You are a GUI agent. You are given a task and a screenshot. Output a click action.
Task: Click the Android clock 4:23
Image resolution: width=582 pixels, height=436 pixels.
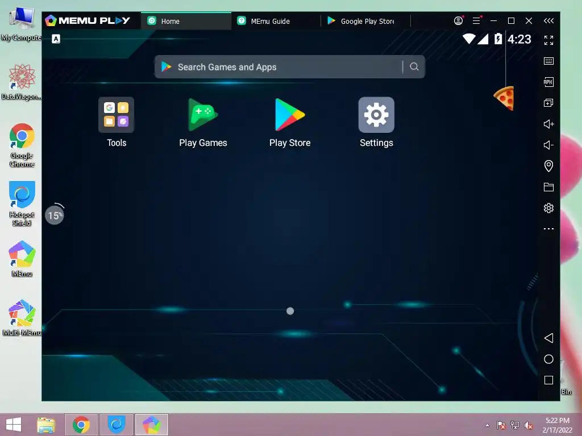519,39
